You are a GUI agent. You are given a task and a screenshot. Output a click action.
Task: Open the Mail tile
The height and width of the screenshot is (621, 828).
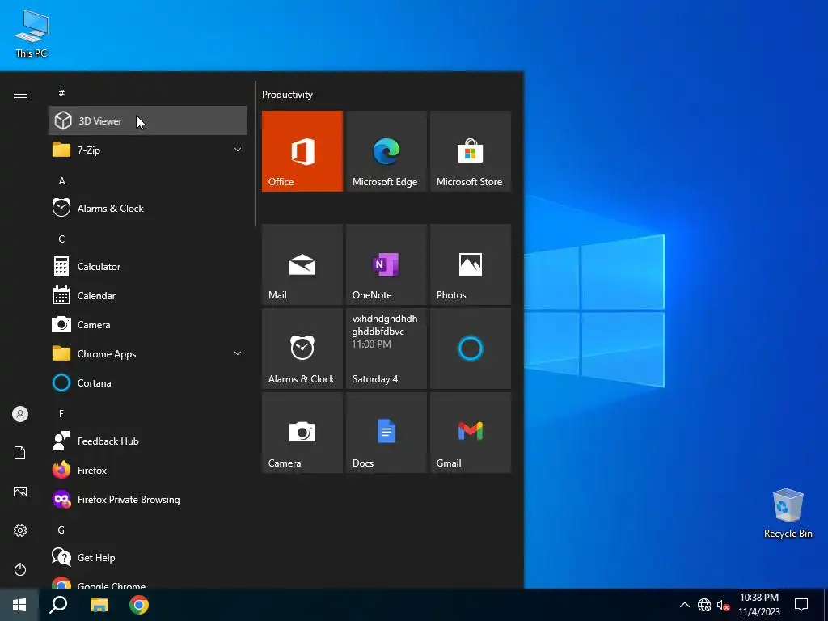(x=302, y=264)
